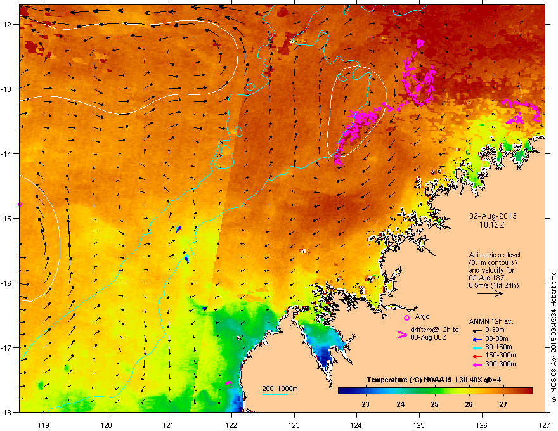Click the colorbar tick label 26
558x431 pixels.
pyautogui.click(x=469, y=404)
